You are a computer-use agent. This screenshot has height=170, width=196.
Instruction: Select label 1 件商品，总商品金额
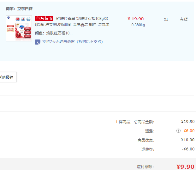[135, 122]
